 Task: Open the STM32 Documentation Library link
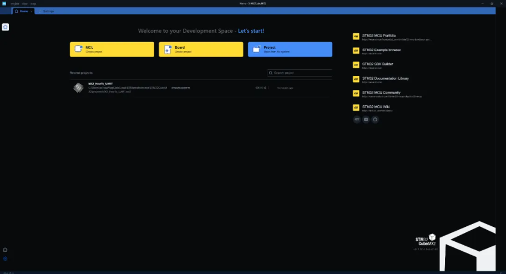click(x=385, y=78)
